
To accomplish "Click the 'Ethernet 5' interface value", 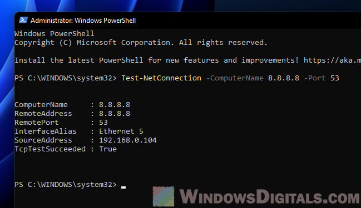I will [121, 131].
